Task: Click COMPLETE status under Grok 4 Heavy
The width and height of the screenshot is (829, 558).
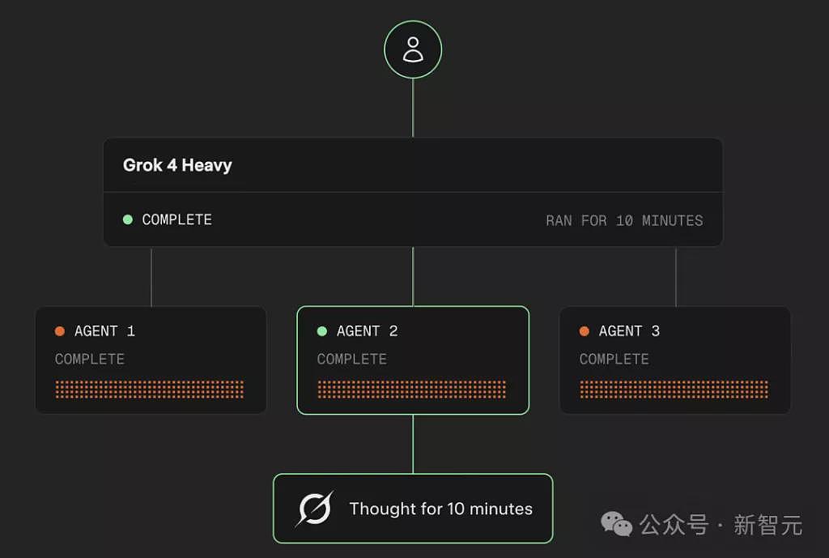Action: 177,219
